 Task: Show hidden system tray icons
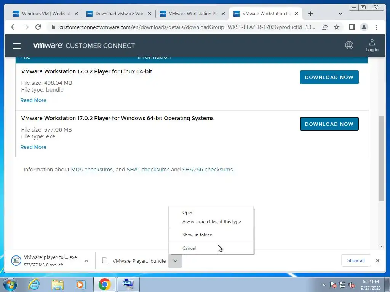click(x=324, y=285)
